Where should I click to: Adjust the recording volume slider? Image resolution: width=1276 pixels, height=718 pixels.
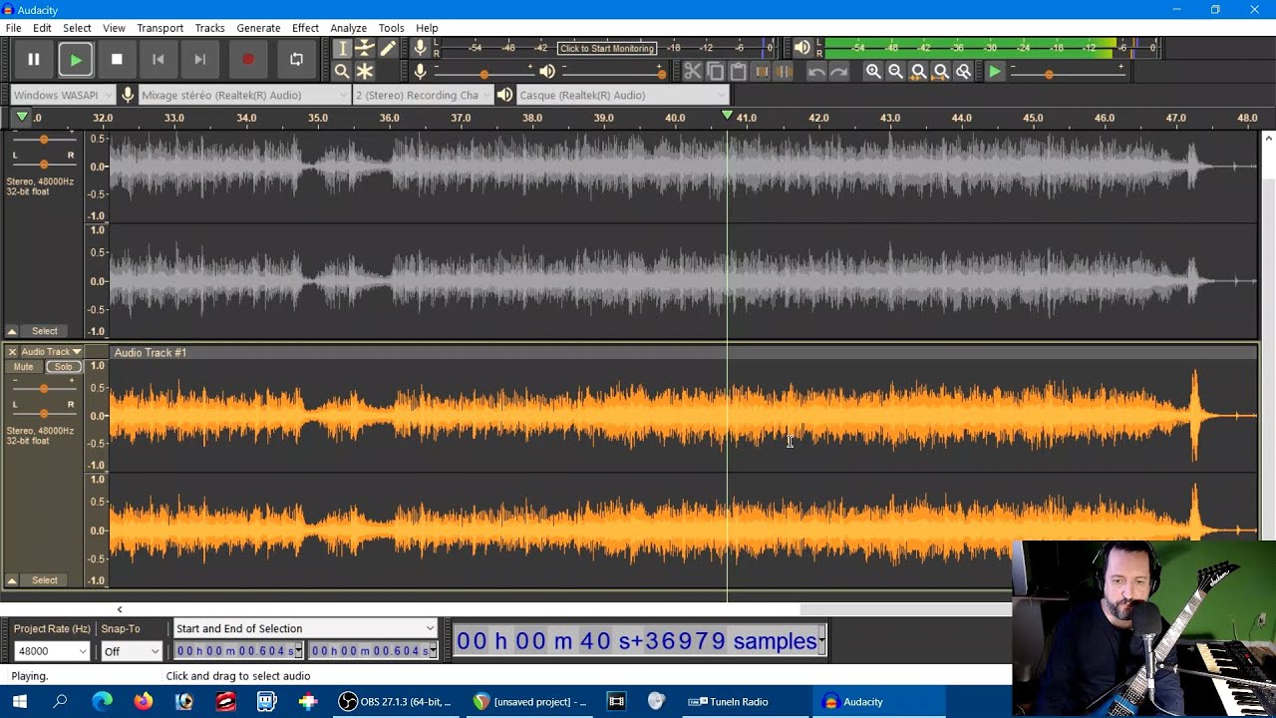(x=483, y=72)
